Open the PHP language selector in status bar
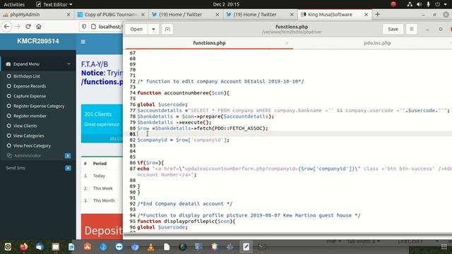Viewport: 452px width, 254px height. tap(334, 241)
